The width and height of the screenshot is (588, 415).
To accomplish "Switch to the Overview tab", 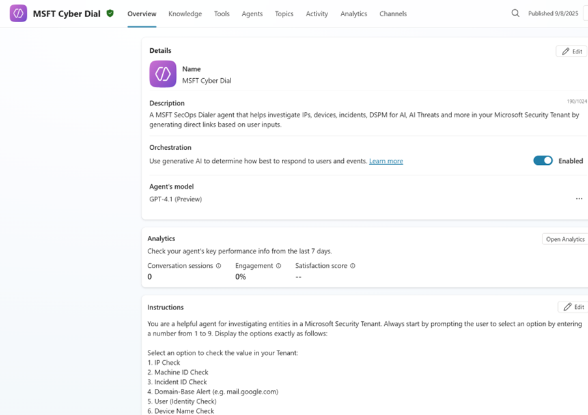I will [x=142, y=14].
